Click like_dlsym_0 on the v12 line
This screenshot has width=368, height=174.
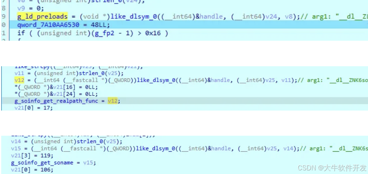pos(156,80)
